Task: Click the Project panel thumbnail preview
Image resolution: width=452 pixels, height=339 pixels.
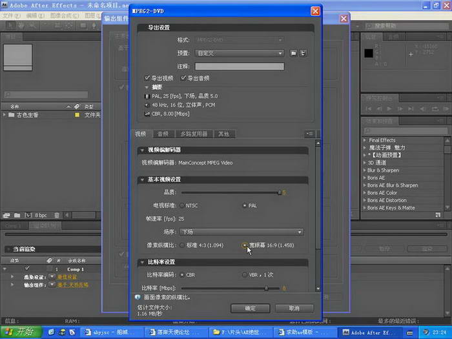Action: pos(17,57)
